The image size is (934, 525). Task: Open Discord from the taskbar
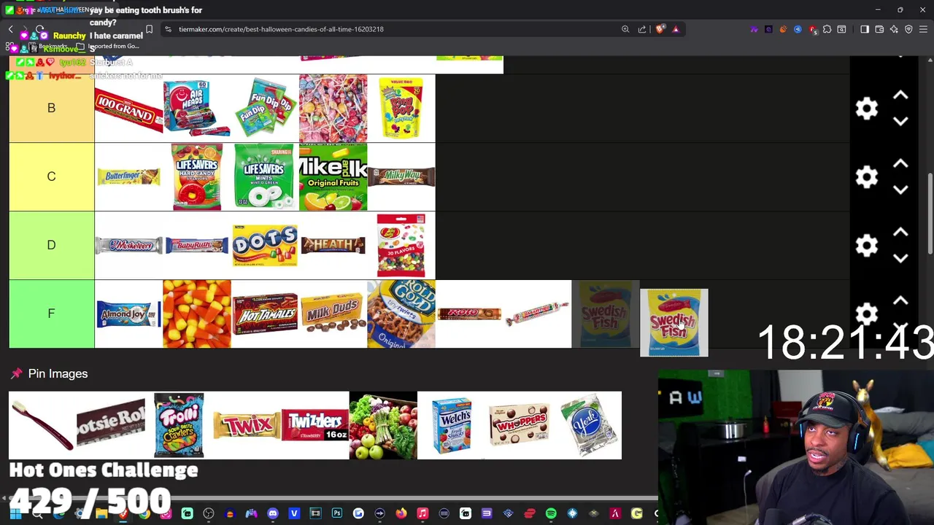[273, 514]
